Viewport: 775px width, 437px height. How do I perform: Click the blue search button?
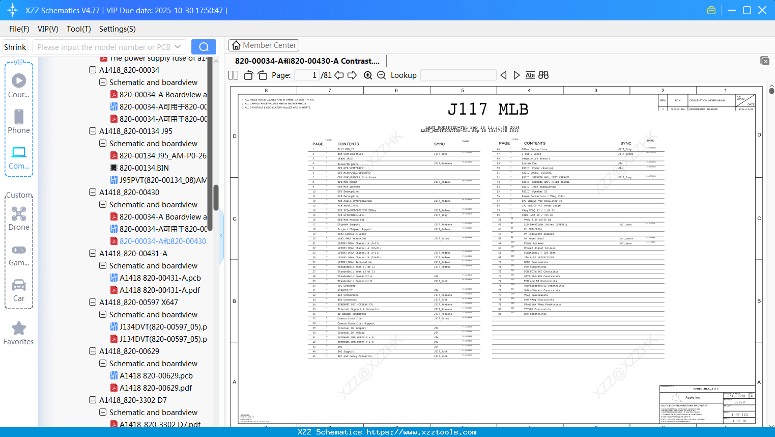click(204, 47)
